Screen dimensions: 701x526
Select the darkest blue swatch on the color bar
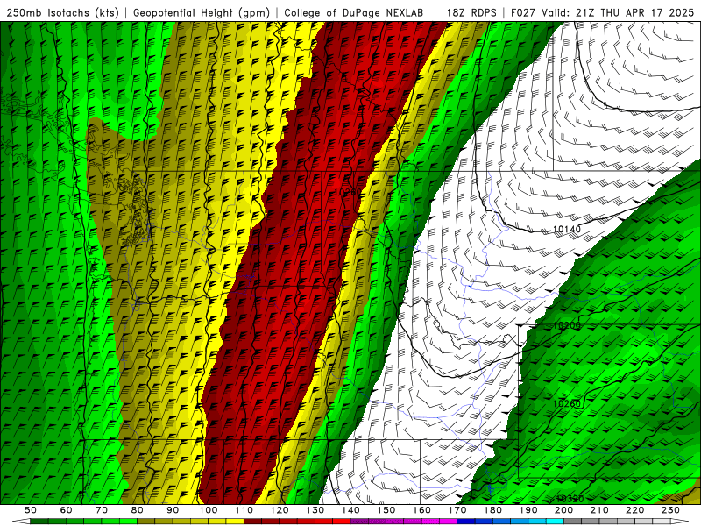click(466, 521)
